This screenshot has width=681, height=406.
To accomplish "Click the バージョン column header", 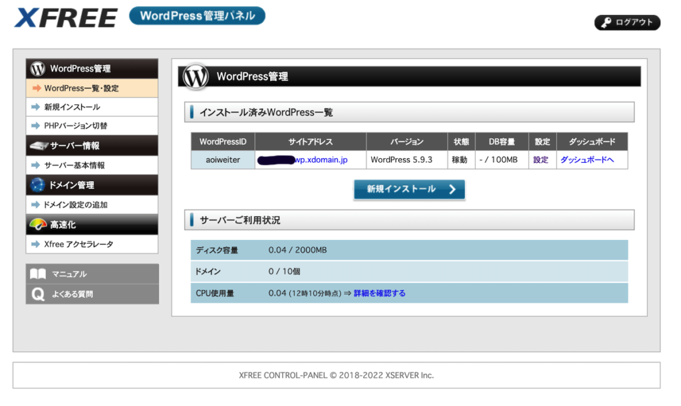I will (407, 142).
